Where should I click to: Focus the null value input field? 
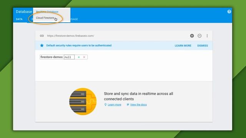coord(69,57)
